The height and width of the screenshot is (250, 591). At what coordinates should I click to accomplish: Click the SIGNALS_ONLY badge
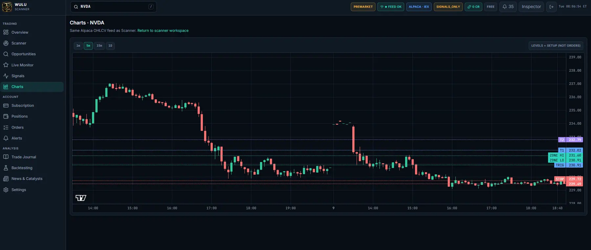coord(448,7)
